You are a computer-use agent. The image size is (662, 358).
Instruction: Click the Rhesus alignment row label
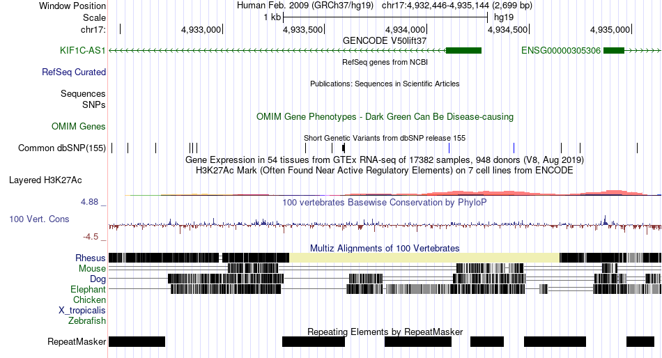91,258
